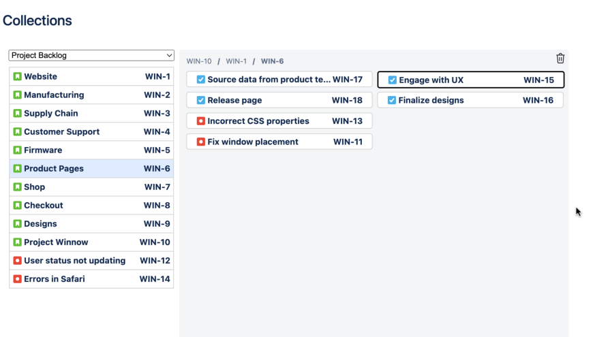The image size is (593, 337).
Task: Toggle the Engage with UX task checkbox
Action: pyautogui.click(x=393, y=80)
